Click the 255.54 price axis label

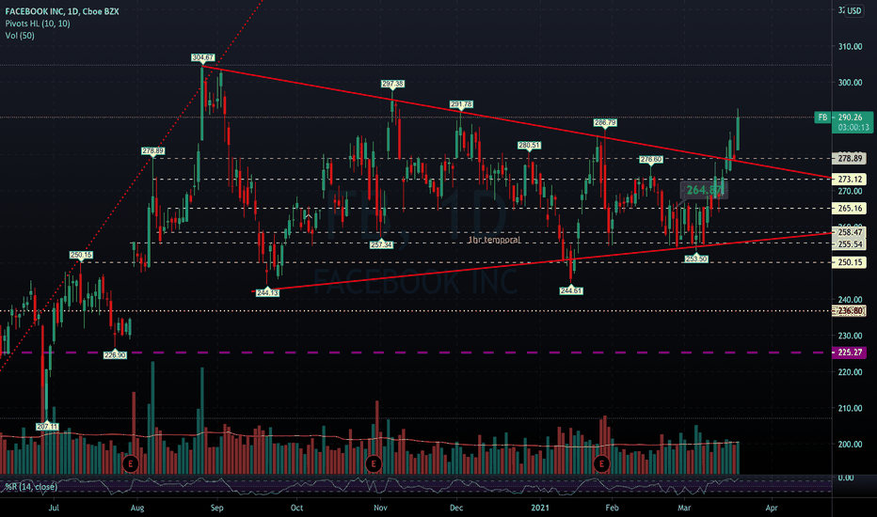(850, 244)
